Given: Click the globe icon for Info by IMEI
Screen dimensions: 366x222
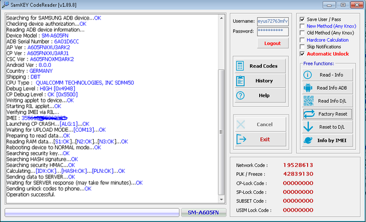Looking at the screenshot, I should 308,140.
